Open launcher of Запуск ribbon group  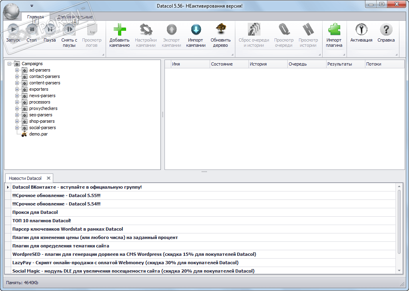pos(103,55)
